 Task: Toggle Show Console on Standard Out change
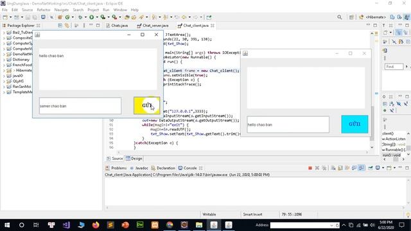tap(354, 168)
